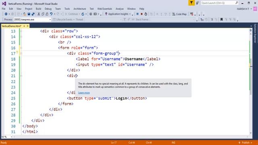Click line number 30 in the gutter
Viewport: 258px width, 145px height.
[x=13, y=126]
